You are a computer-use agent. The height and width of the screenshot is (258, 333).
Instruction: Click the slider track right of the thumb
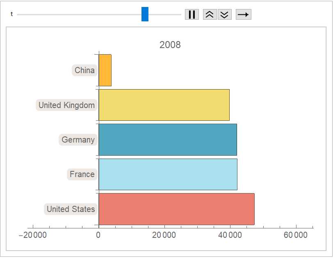[164, 14]
